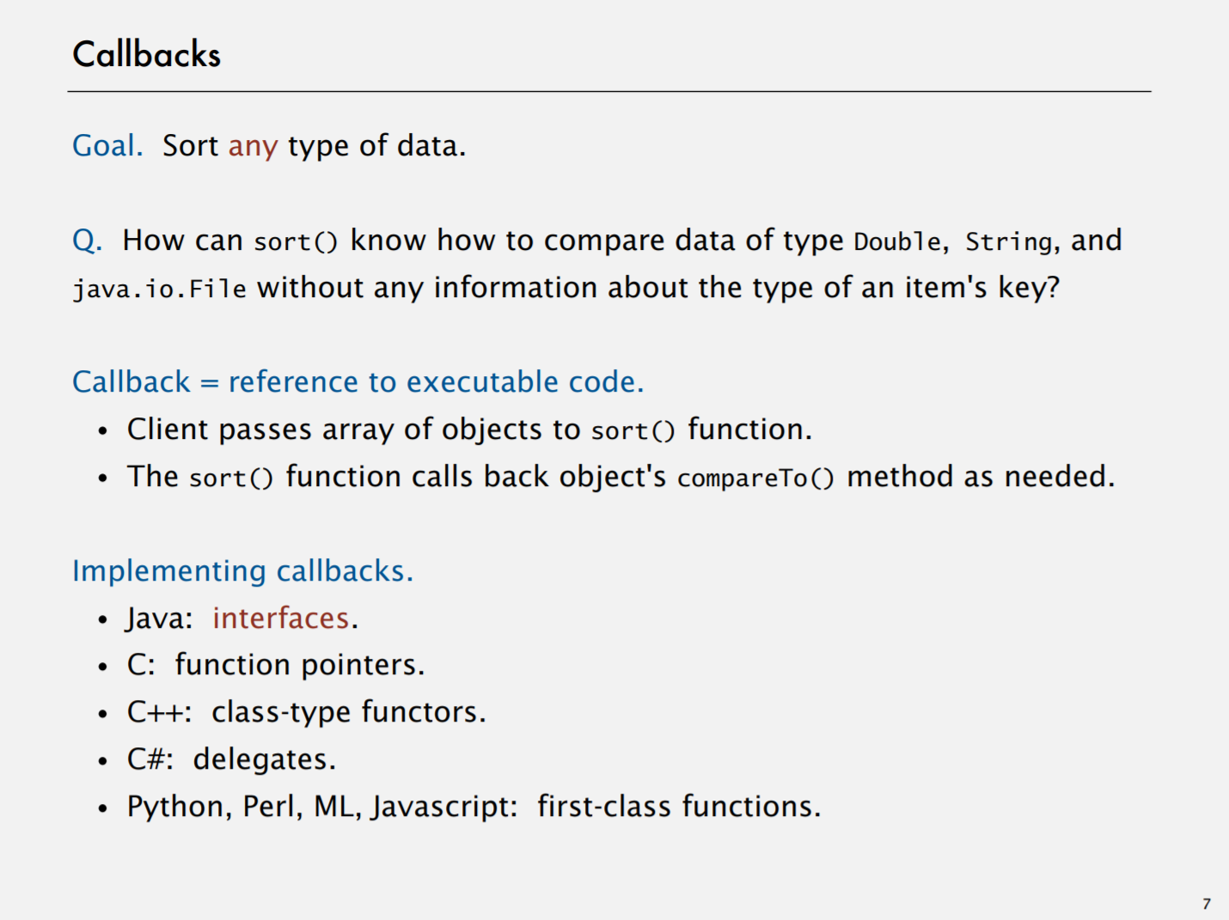Screen dimensions: 1229x920
Task: Click the "java.io.File" code text
Action: 159,289
